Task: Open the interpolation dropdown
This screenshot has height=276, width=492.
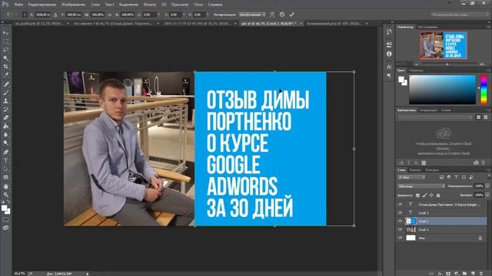Action: point(252,15)
